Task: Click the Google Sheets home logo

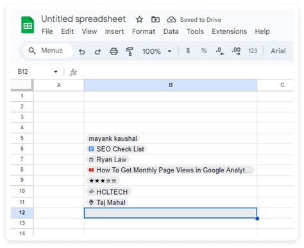Action: [x=28, y=25]
